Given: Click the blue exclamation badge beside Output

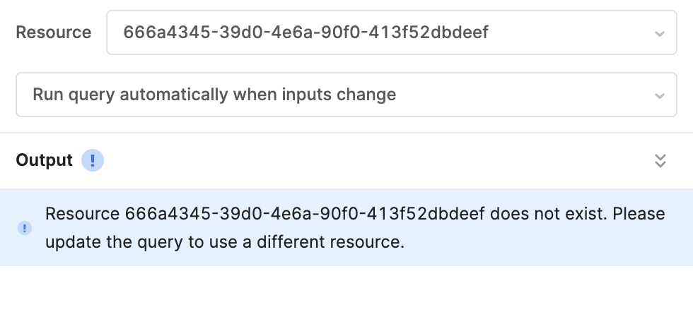Looking at the screenshot, I should tap(93, 160).
